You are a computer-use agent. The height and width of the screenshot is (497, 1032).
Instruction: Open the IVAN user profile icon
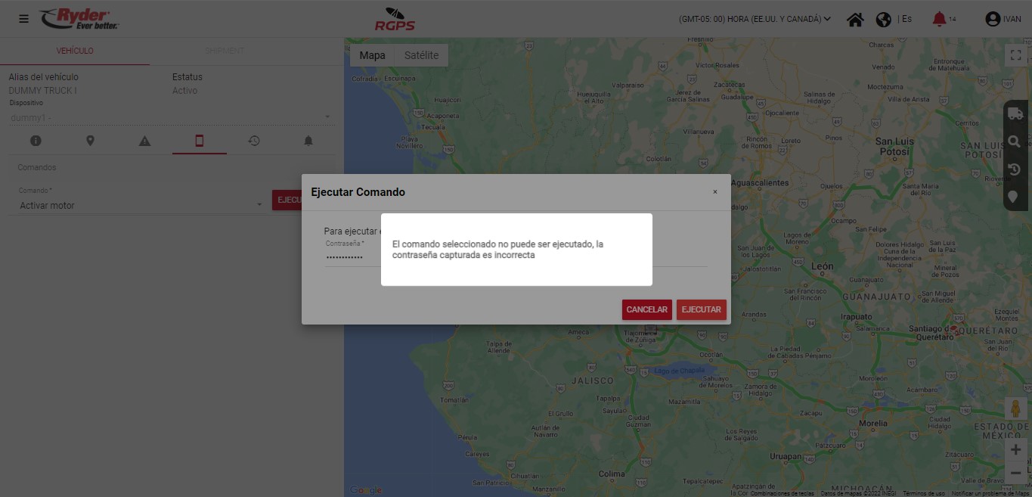click(993, 20)
